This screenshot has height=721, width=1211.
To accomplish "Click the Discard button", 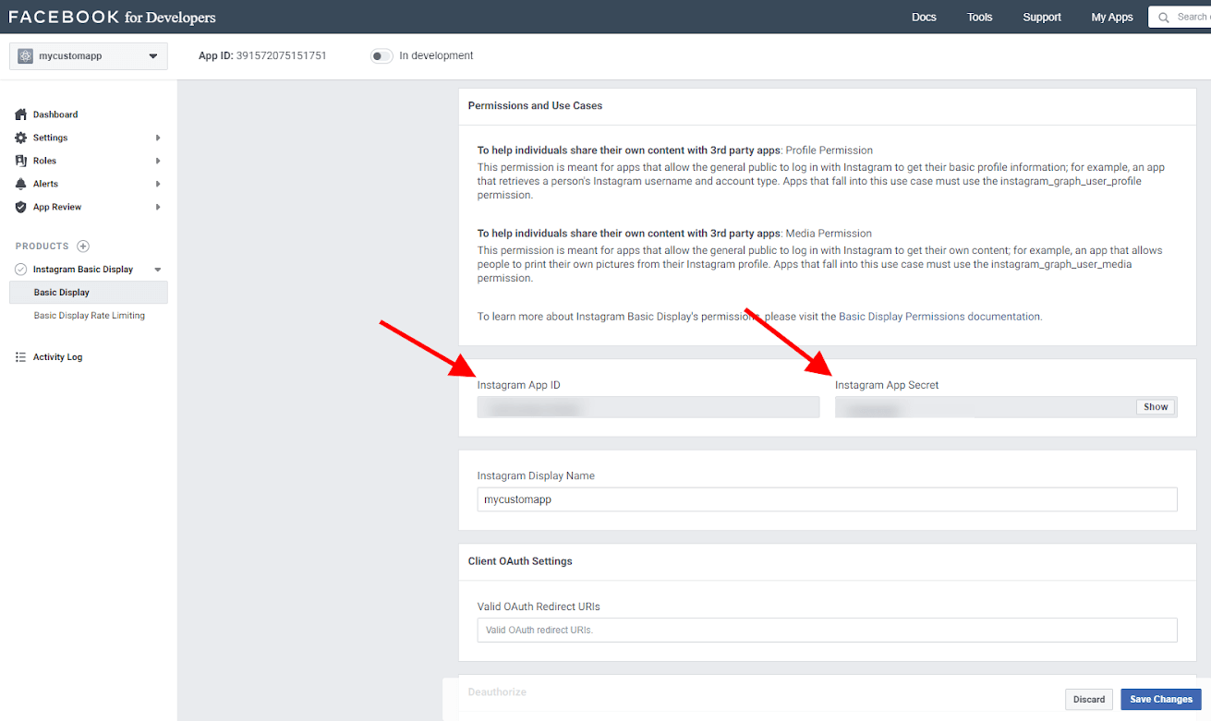I will [x=1088, y=699].
